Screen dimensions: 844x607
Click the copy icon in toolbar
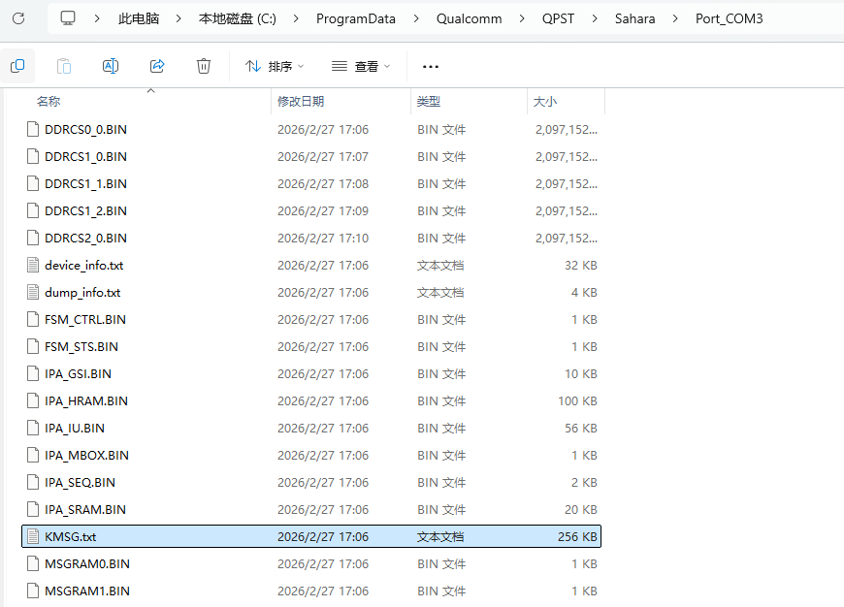(17, 66)
